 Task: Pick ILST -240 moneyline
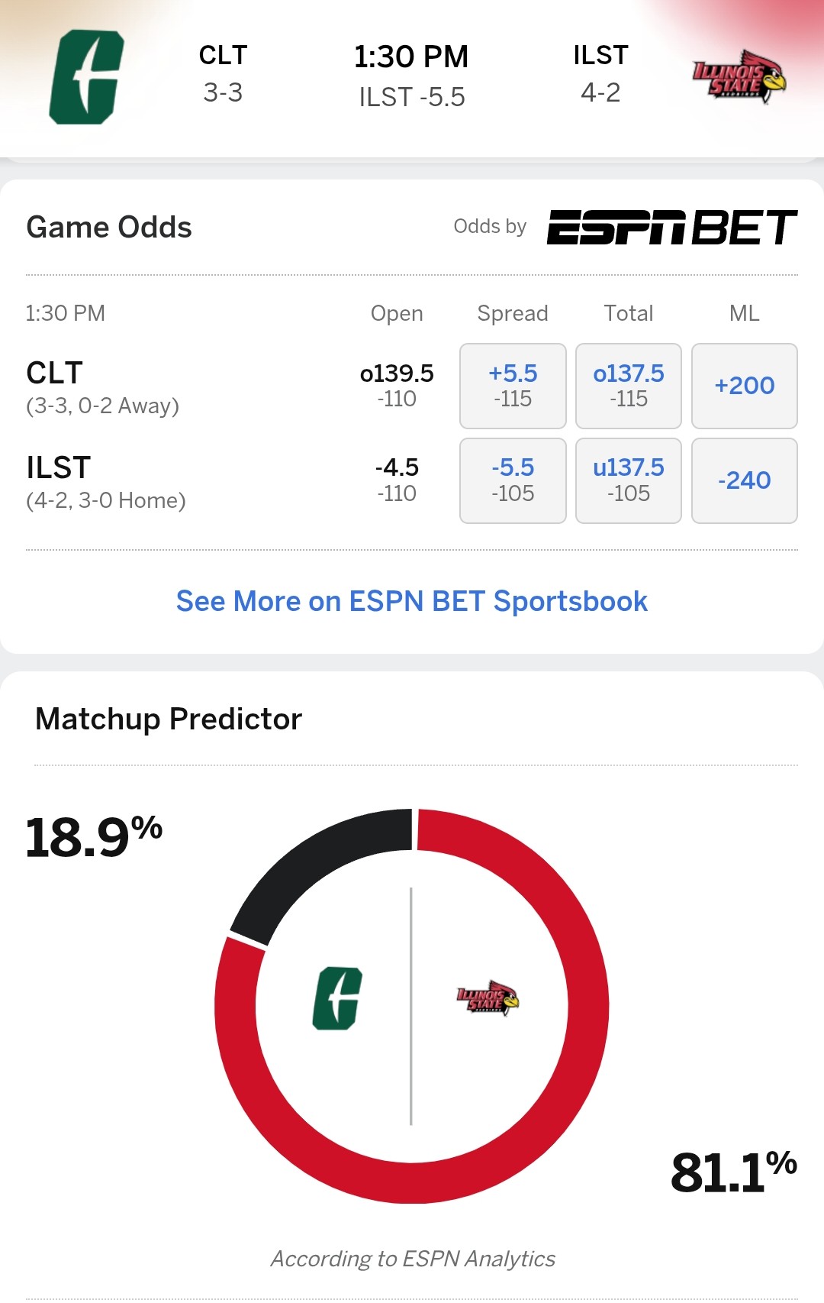click(x=745, y=480)
